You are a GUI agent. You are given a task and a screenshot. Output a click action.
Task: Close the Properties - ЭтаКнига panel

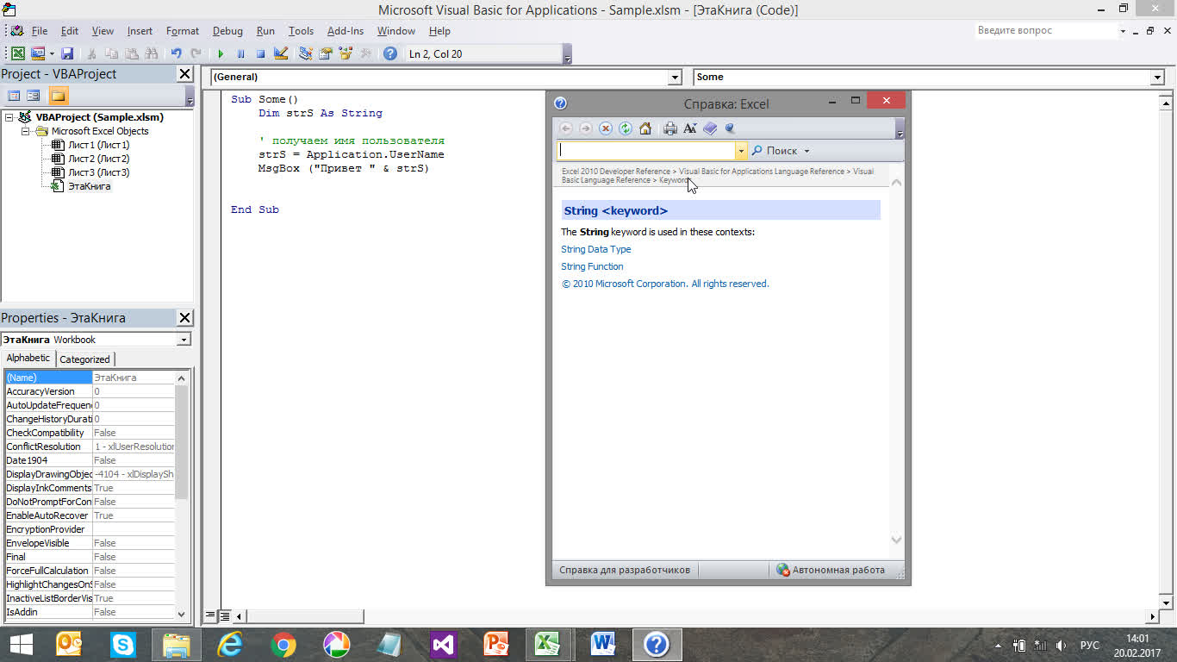185,318
